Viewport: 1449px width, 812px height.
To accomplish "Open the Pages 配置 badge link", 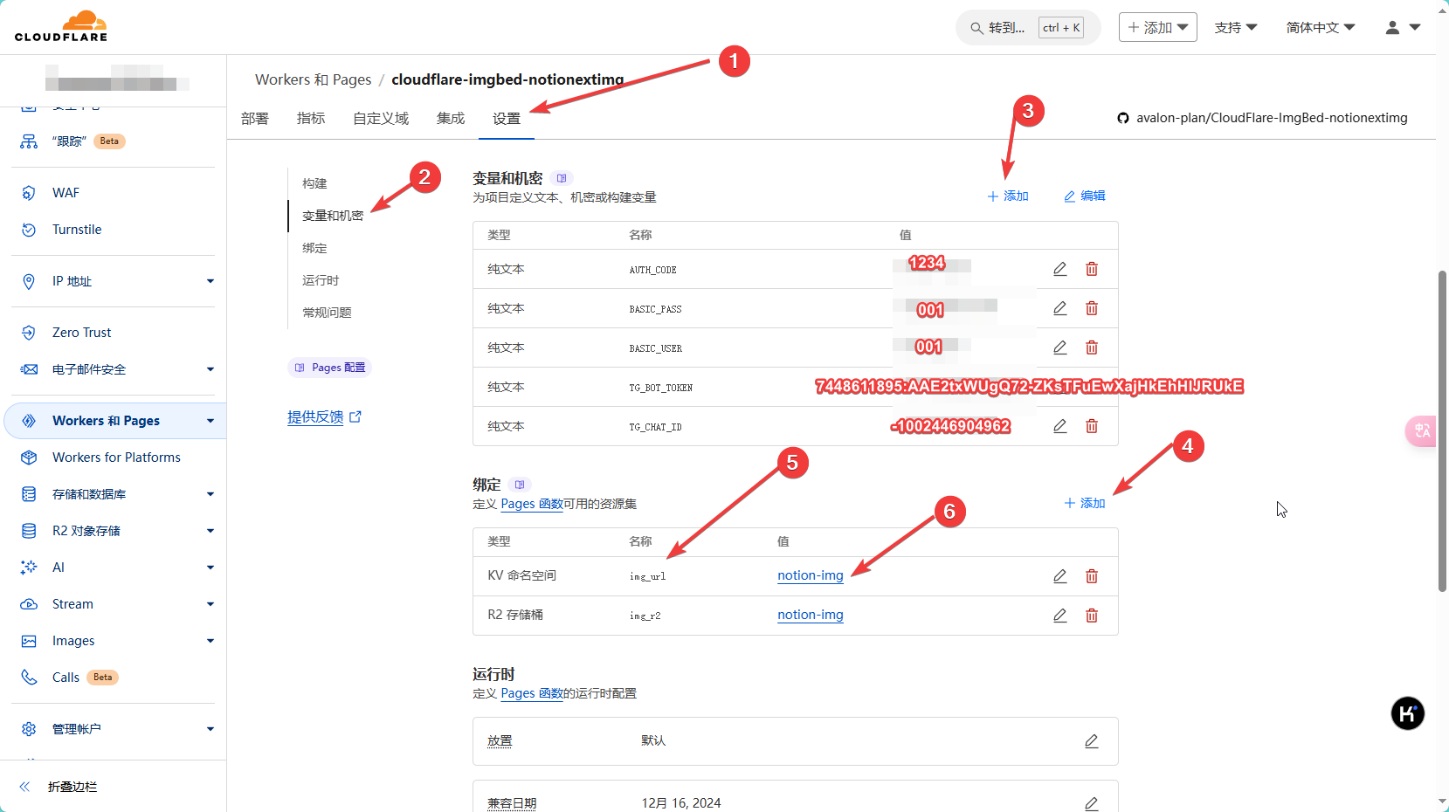I will pos(330,368).
